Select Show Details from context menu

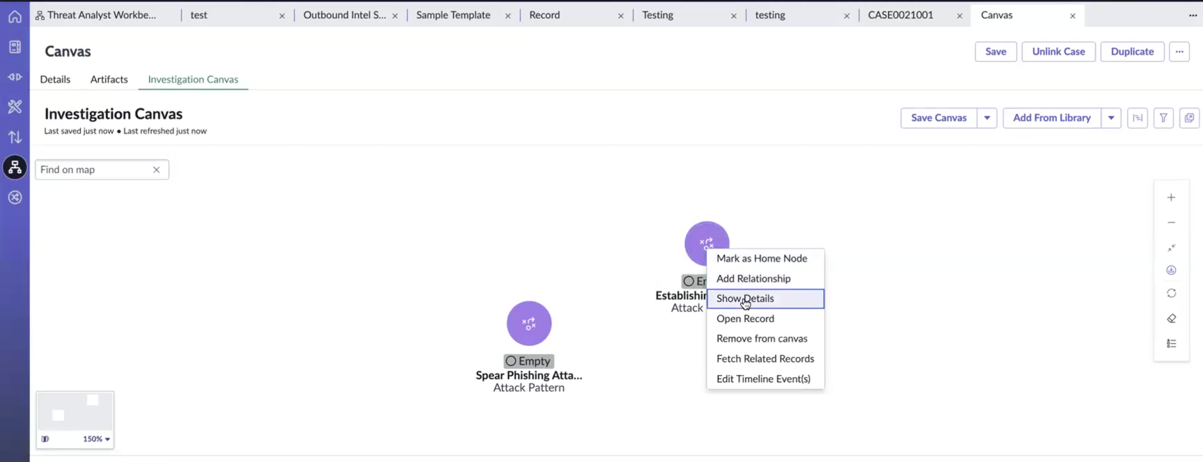pos(765,298)
